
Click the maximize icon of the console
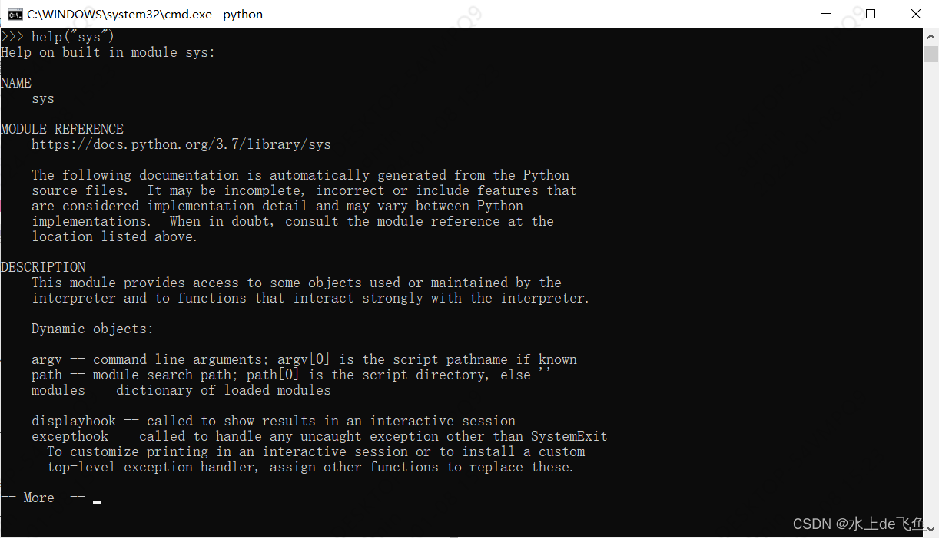pyautogui.click(x=871, y=14)
